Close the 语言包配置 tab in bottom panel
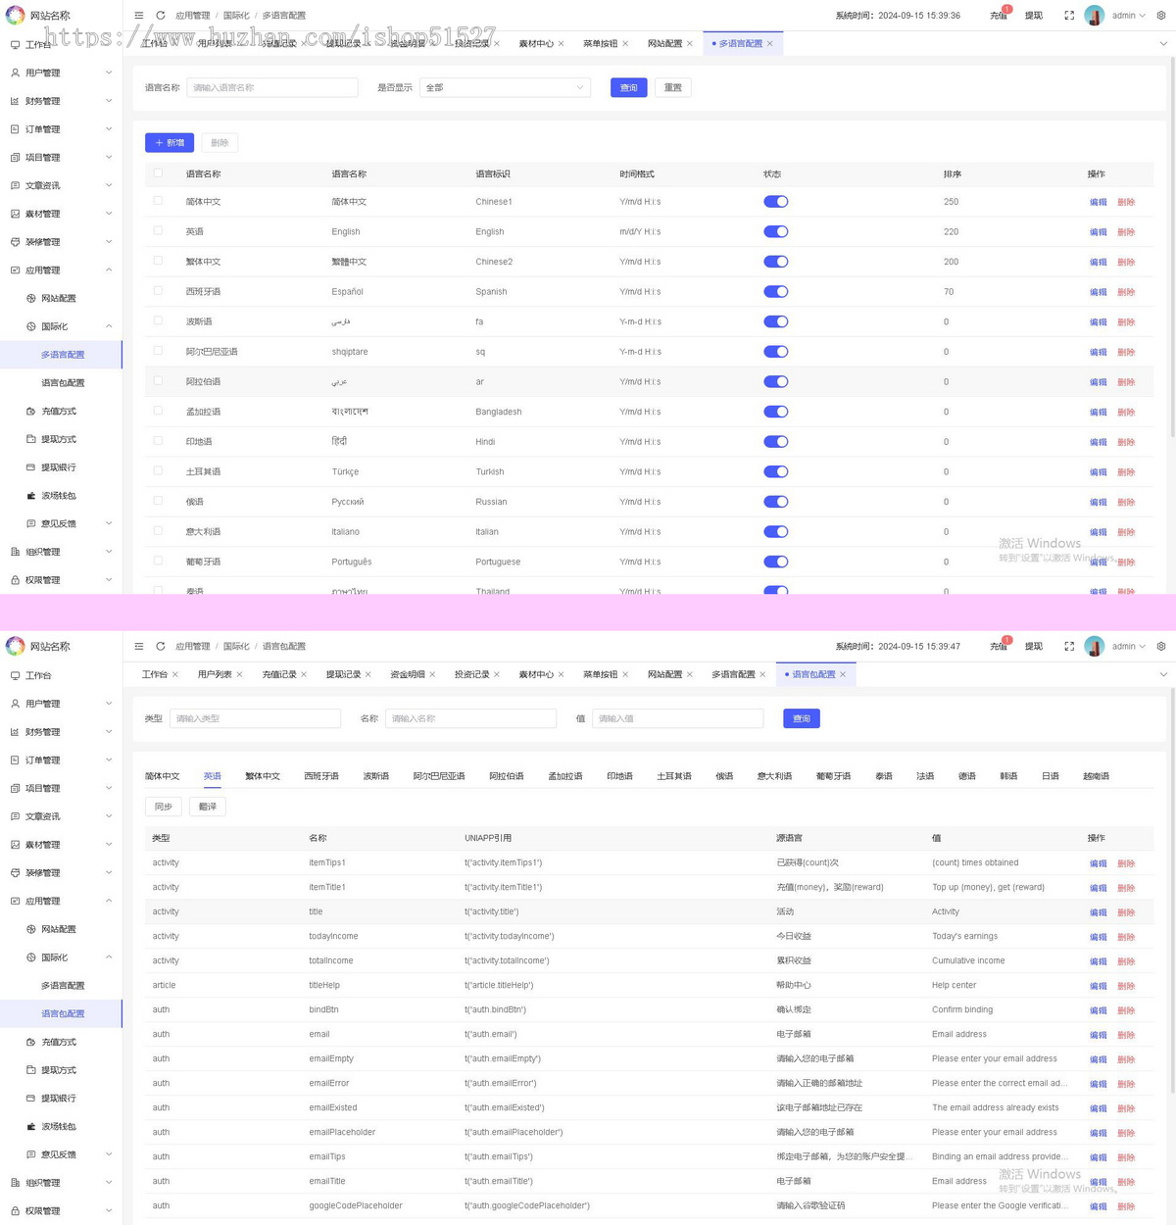 tap(843, 675)
